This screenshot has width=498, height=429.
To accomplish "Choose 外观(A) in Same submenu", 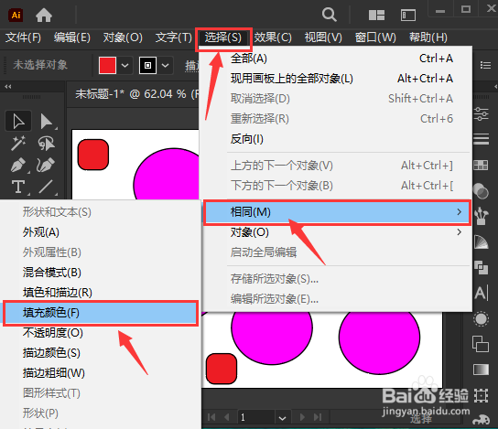I will point(101,232).
